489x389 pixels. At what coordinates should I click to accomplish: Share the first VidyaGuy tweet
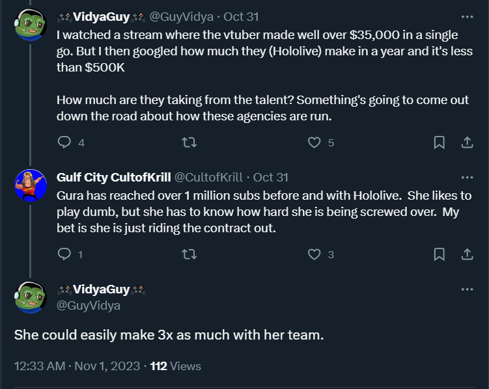coord(467,142)
